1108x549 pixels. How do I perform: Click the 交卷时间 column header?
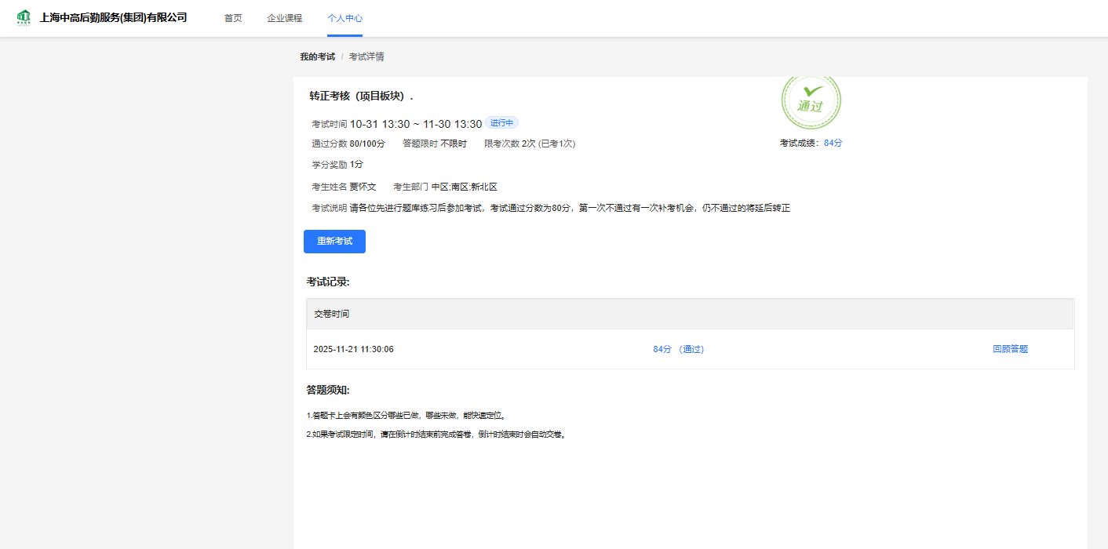(x=332, y=314)
